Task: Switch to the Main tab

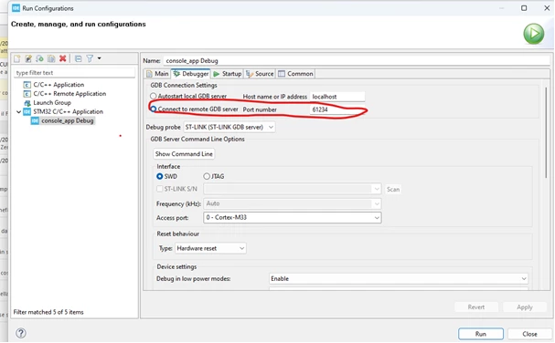Action: 157,74
